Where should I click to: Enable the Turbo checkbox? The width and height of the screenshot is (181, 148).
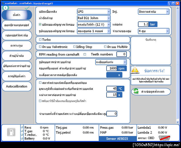[x=40, y=40]
